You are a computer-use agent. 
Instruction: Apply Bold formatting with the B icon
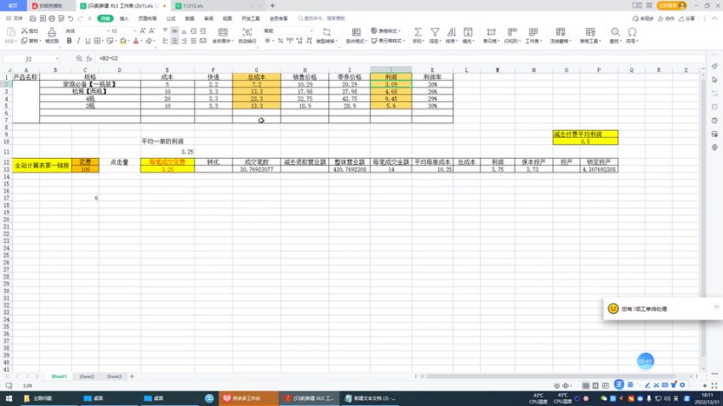69,41
